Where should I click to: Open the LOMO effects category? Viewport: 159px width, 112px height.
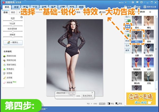coord(127,31)
